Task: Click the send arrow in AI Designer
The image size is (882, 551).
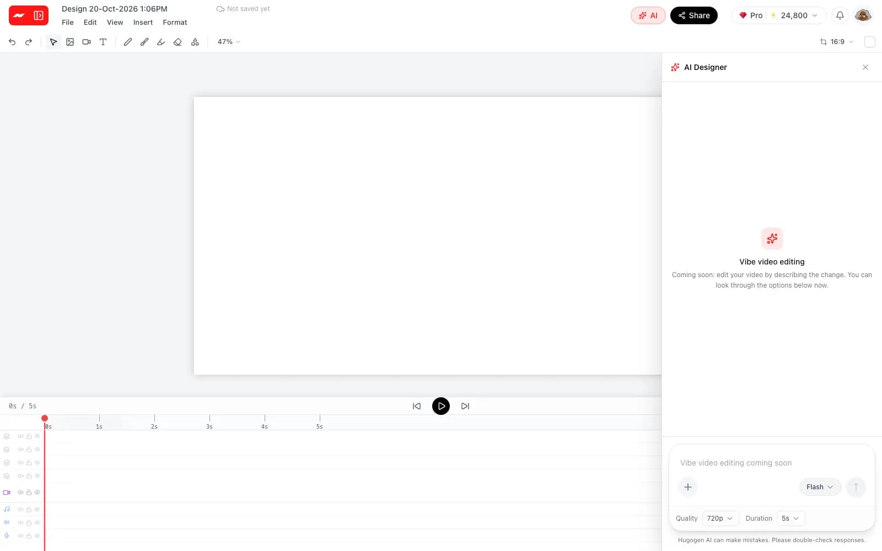Action: 856,487
